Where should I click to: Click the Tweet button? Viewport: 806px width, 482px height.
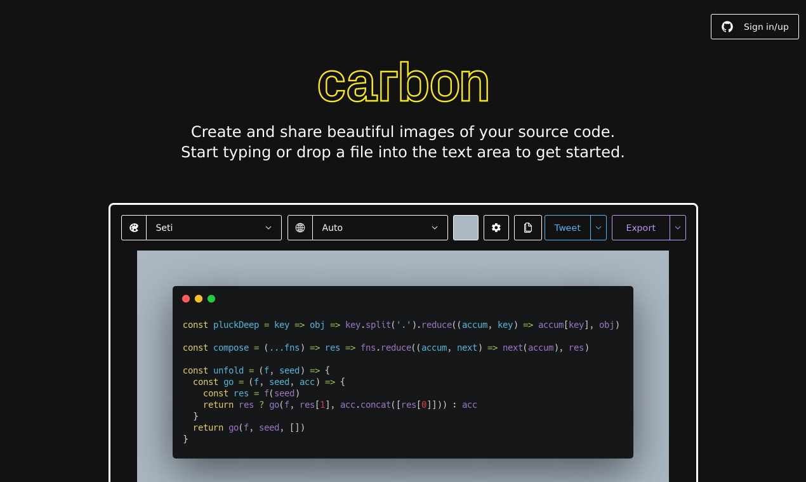[x=567, y=228]
